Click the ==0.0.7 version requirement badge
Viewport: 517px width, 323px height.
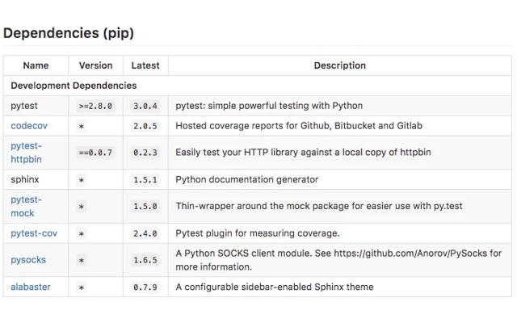(x=95, y=153)
